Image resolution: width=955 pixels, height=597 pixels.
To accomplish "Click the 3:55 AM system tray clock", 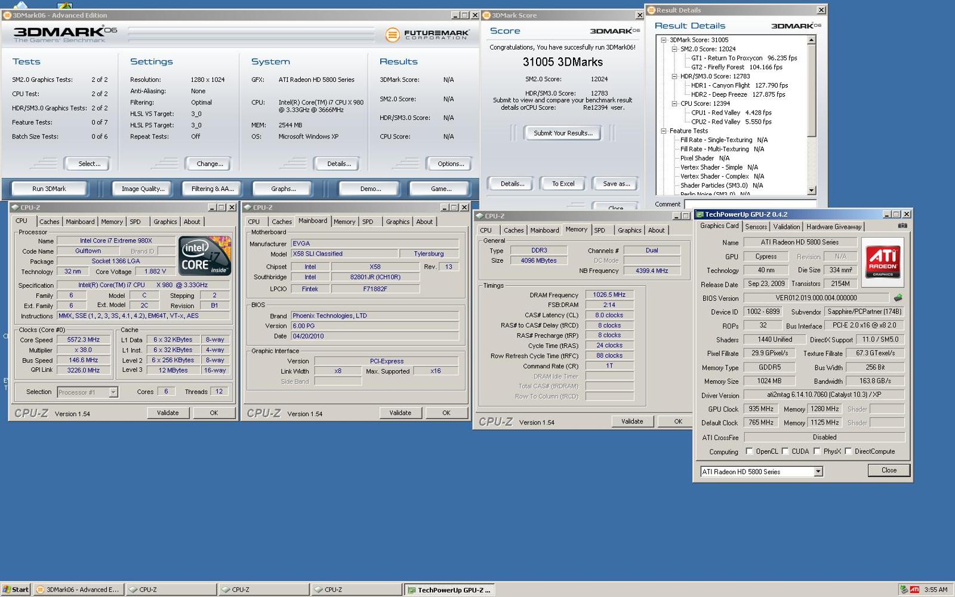I will [935, 590].
